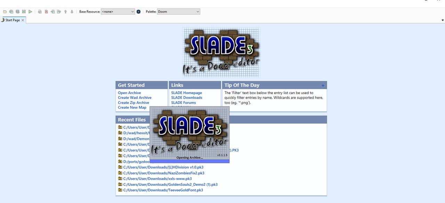
Task: Open the tab list dropdown arrow
Action: click(443, 20)
